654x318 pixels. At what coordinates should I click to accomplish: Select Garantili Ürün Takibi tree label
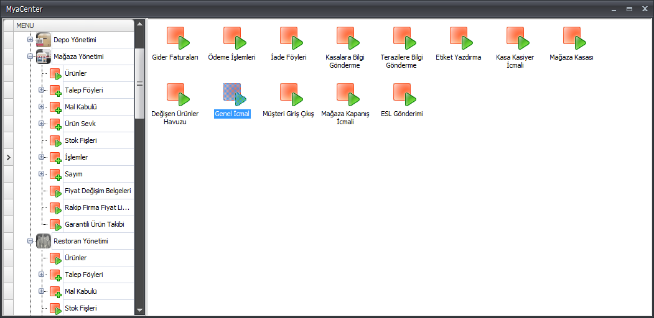click(95, 224)
